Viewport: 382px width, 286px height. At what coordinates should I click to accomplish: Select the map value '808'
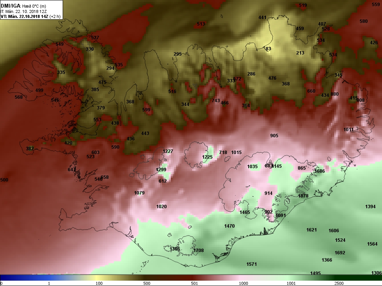click(361, 100)
